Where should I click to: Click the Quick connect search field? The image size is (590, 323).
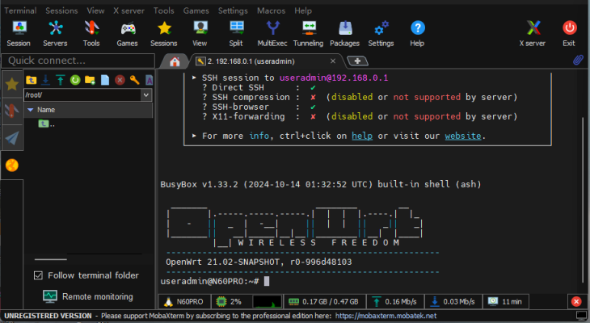coord(77,61)
